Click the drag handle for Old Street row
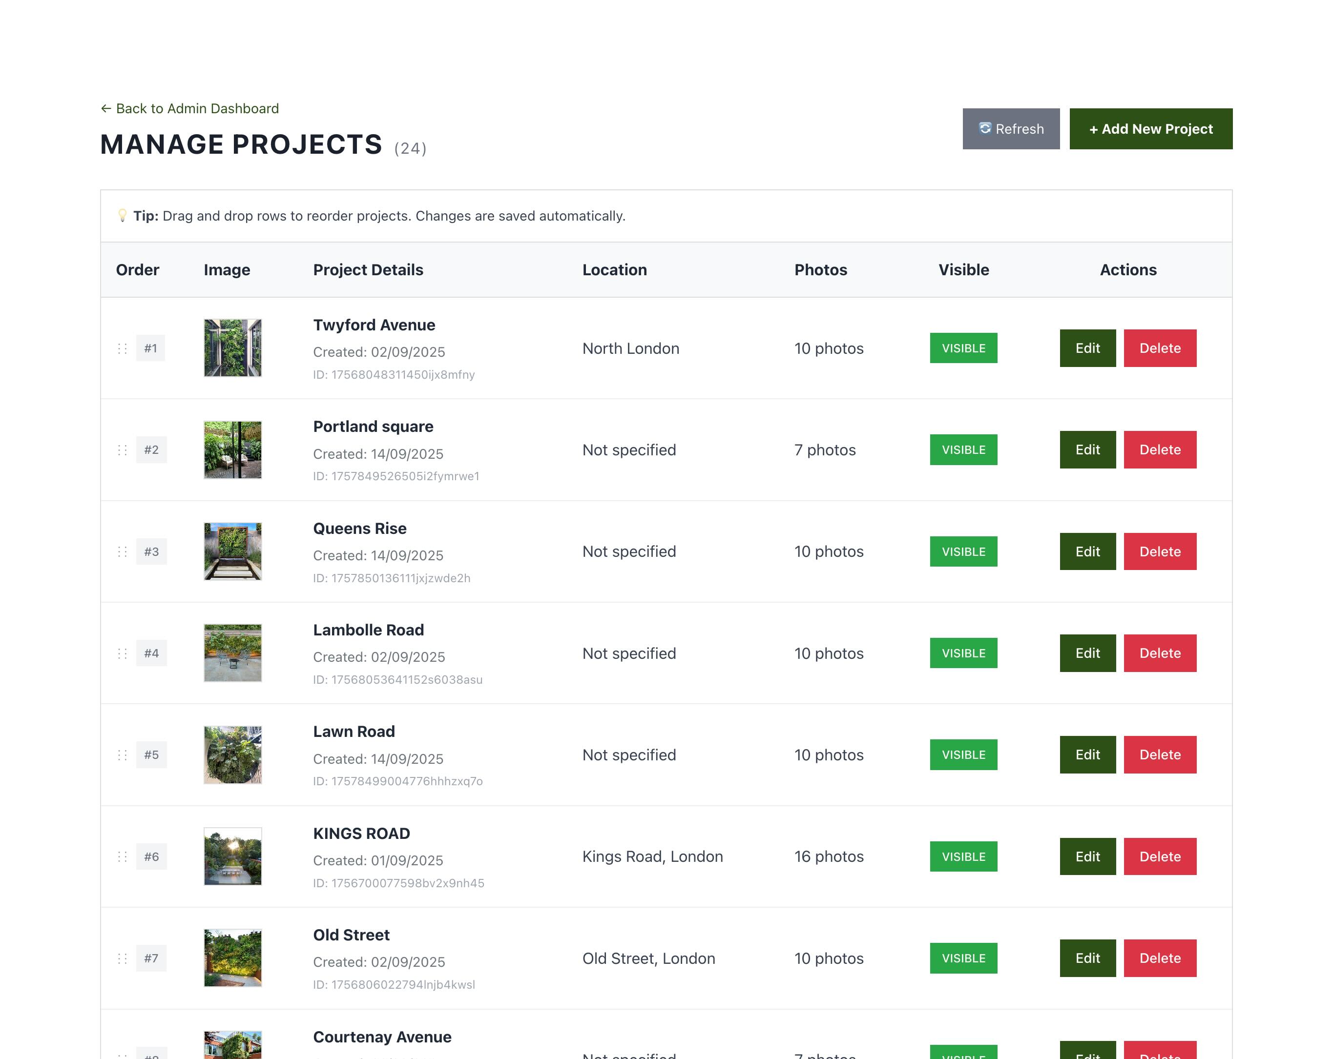 123,958
